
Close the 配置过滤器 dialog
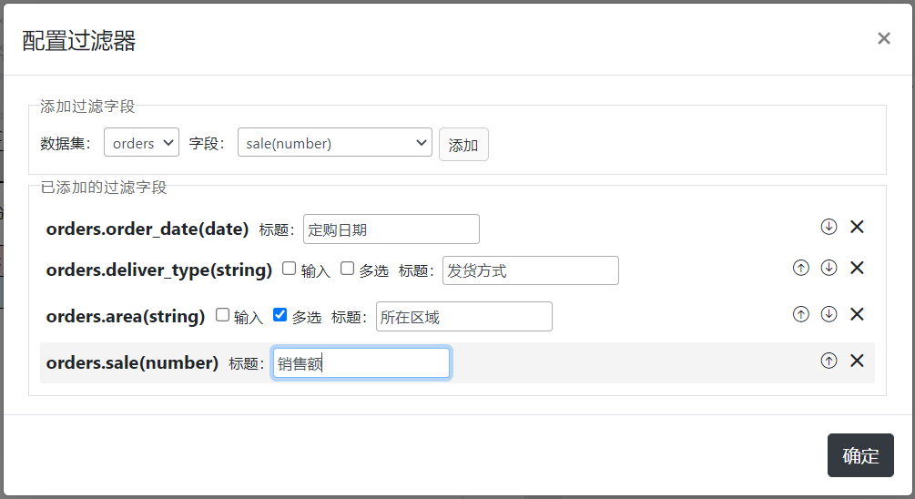point(883,38)
